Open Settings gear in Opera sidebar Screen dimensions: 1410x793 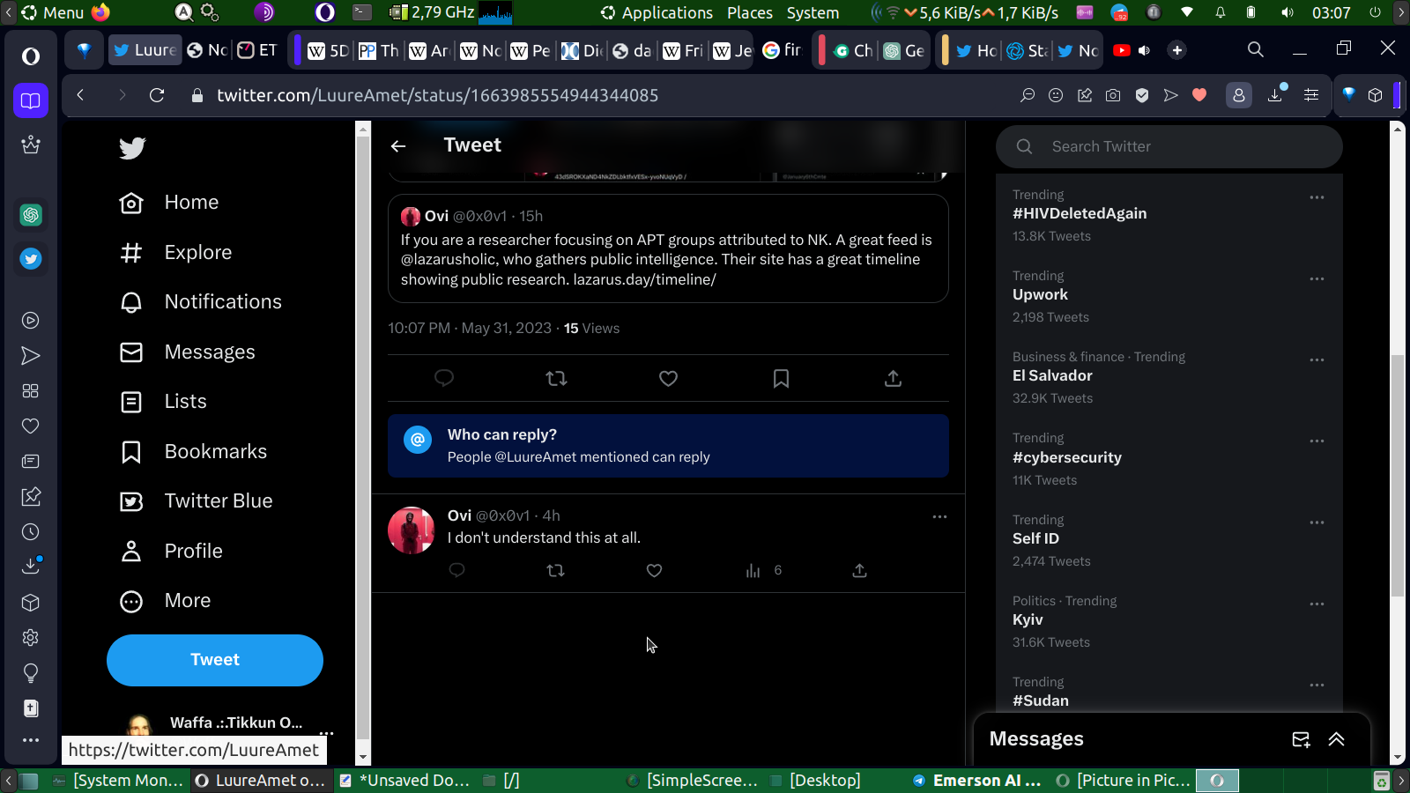tap(31, 638)
